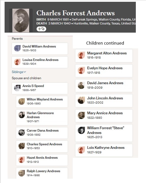Click Hazel Annis Andrews silhouette icon
This screenshot has width=146, height=183.
[x=22, y=160]
